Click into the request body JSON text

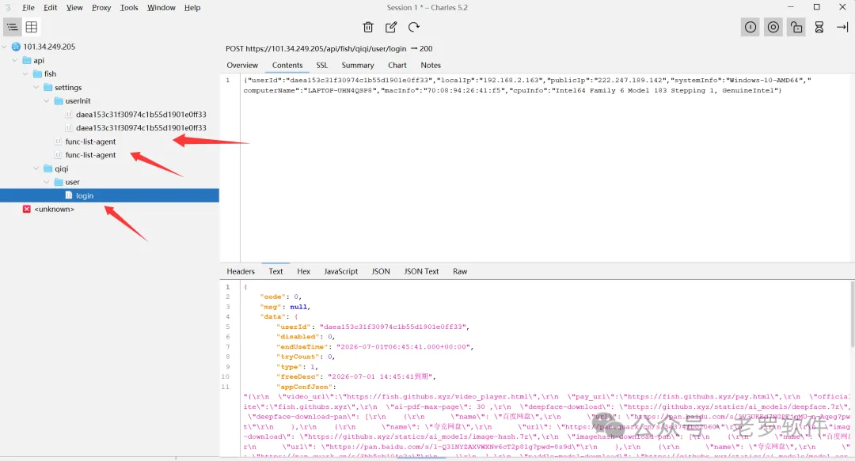point(528,85)
